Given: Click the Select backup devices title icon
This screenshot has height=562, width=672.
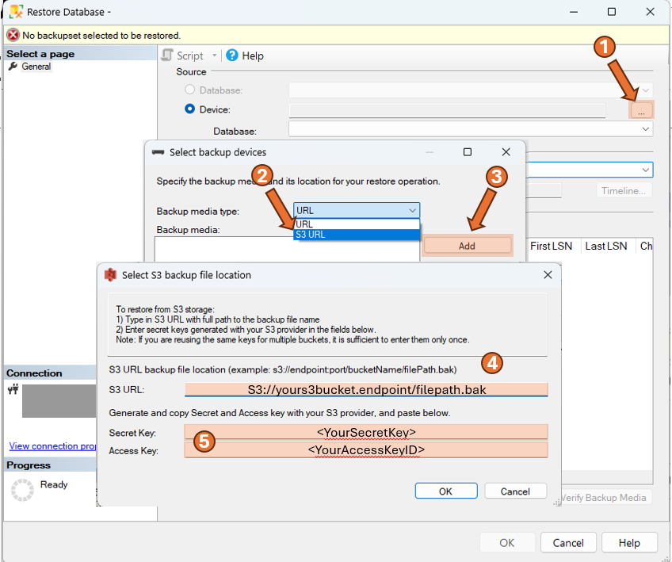Looking at the screenshot, I should (157, 151).
